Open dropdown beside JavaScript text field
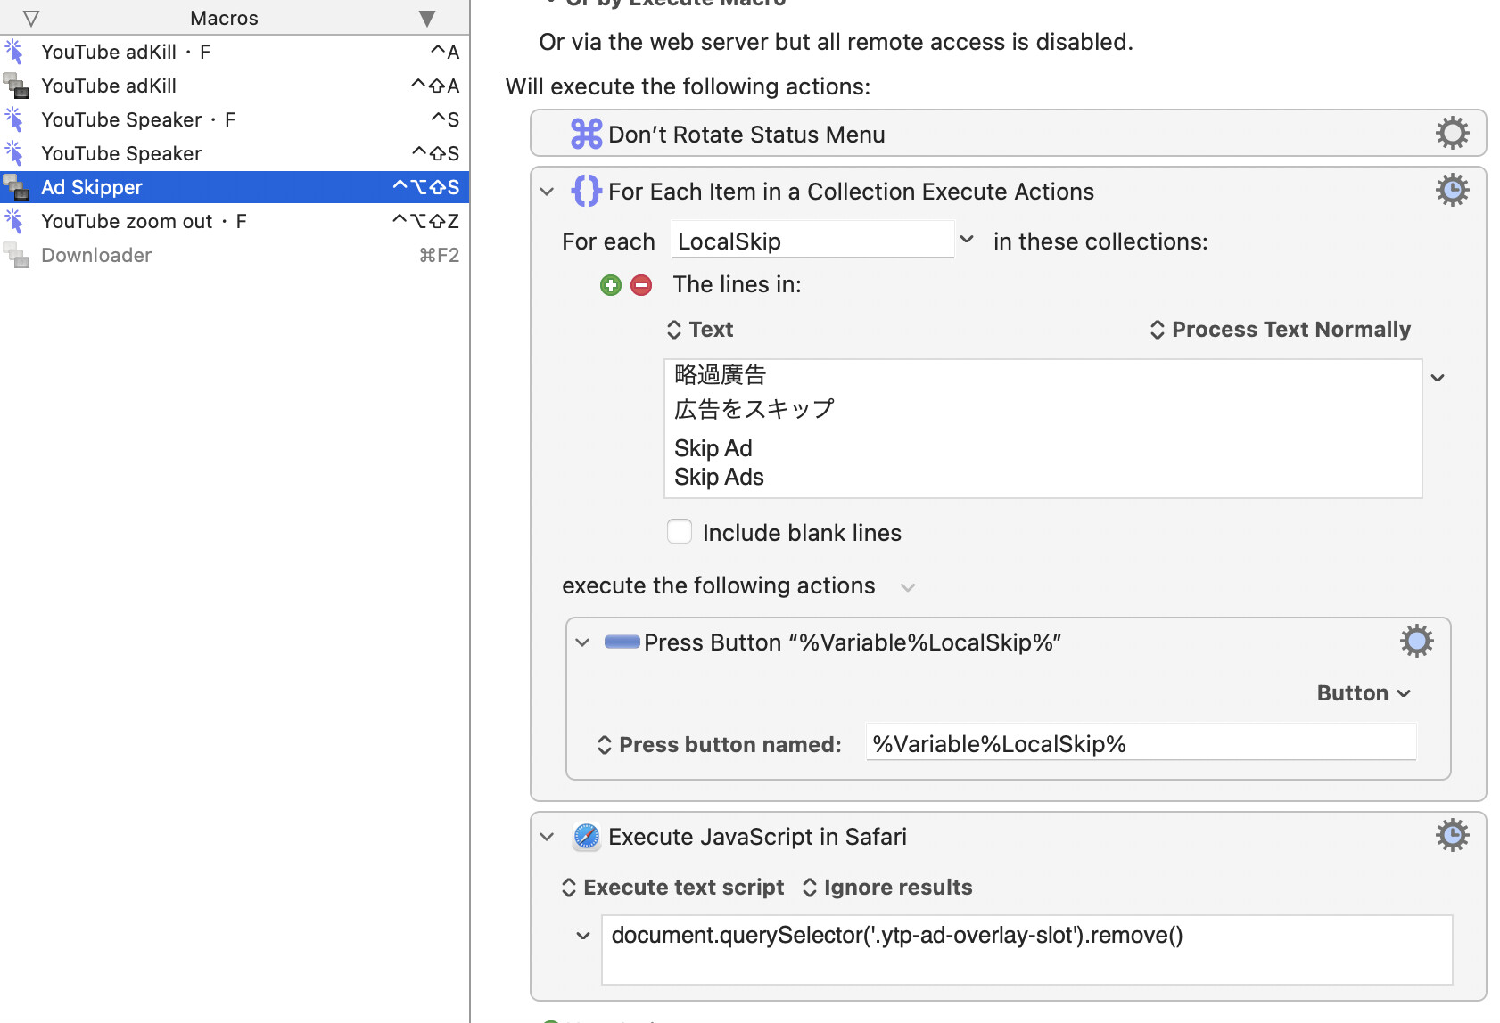 (583, 936)
